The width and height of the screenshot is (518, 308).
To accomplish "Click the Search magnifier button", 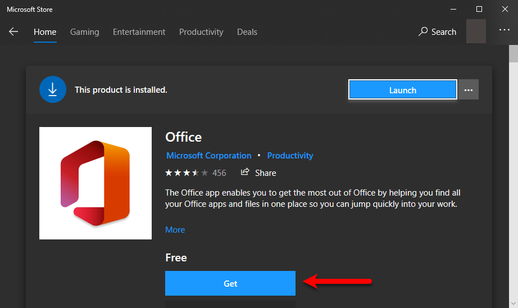I will click(x=438, y=31).
